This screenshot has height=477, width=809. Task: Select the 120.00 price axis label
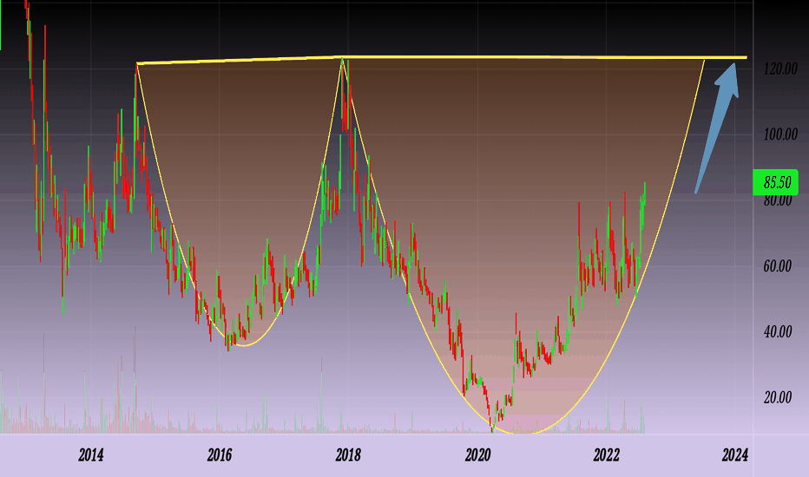pyautogui.click(x=780, y=69)
